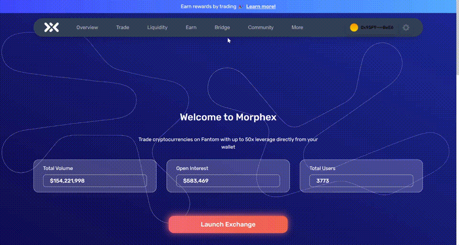Screen dimensions: 459x245
Task: Open the Trade nav menu
Action: [123, 28]
